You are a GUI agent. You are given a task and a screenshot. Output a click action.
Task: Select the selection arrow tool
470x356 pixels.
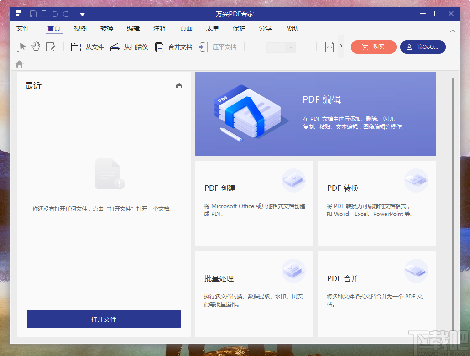(x=21, y=47)
